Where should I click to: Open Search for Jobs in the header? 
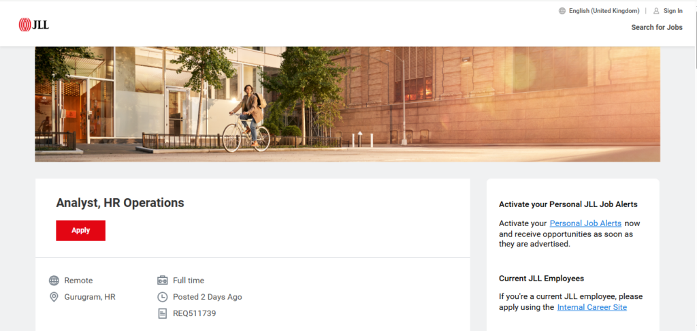pyautogui.click(x=657, y=27)
